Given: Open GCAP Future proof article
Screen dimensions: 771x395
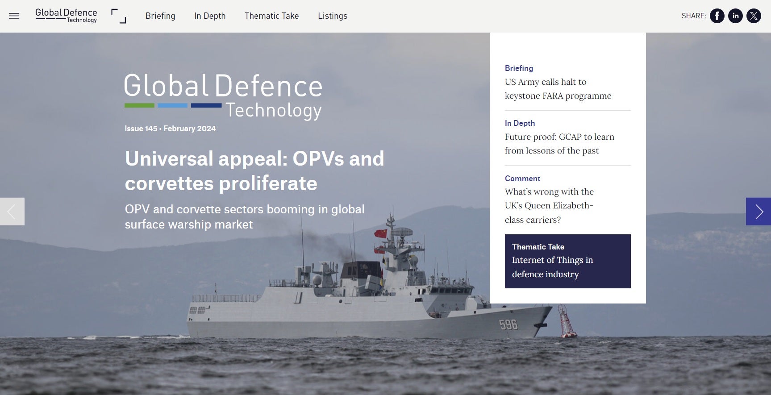Looking at the screenshot, I should 559,144.
